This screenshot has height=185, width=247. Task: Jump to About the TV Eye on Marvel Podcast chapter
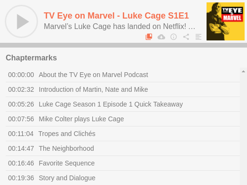pyautogui.click(x=123, y=75)
